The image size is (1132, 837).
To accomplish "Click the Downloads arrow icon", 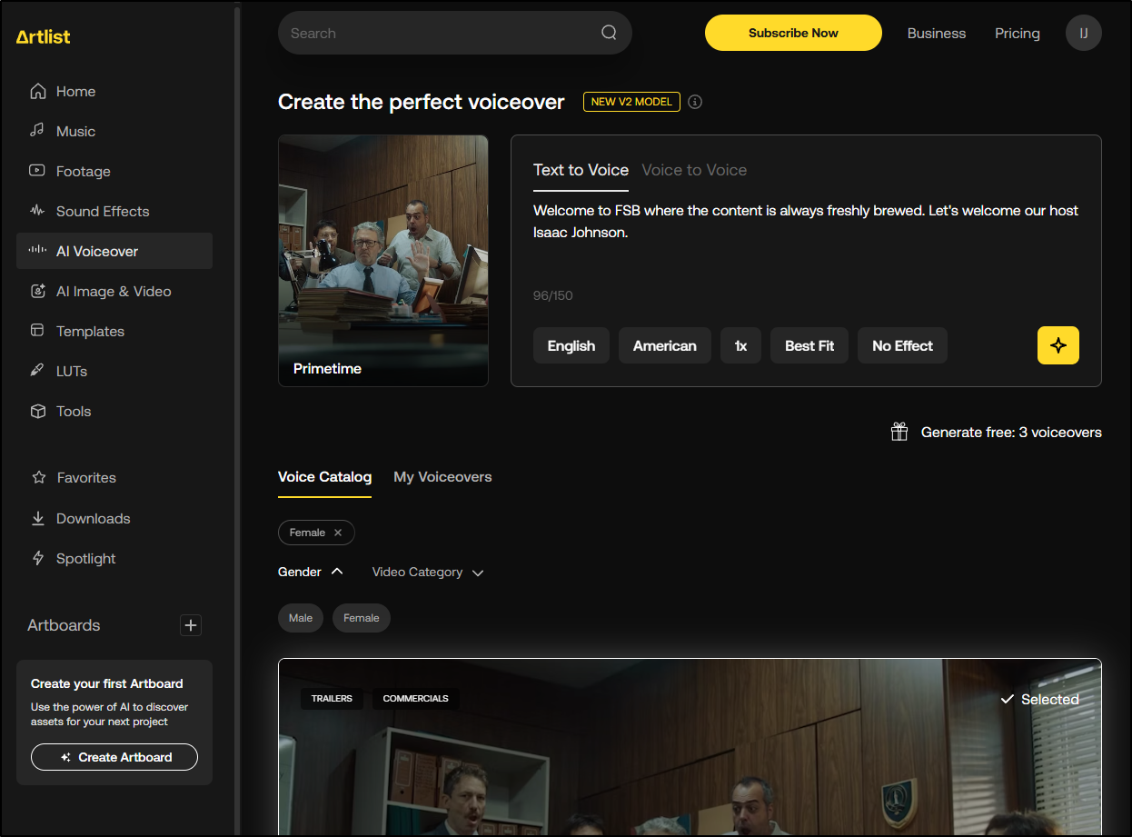I will pos(38,518).
